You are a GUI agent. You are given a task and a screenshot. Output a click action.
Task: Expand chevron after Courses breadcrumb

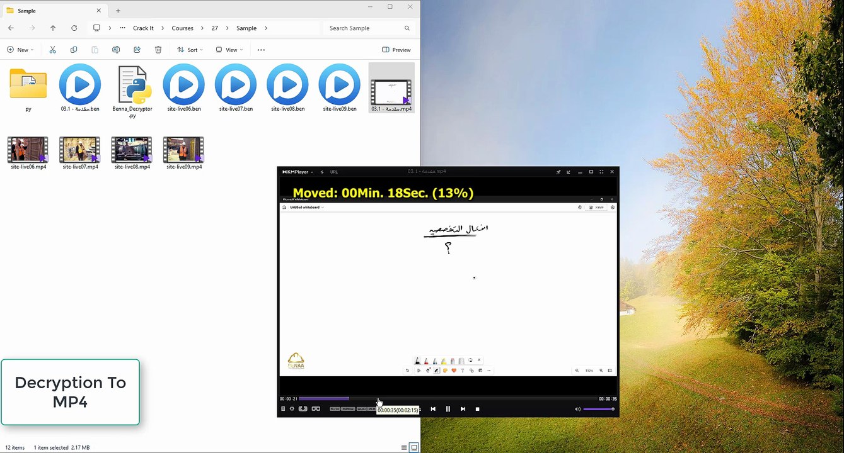coord(202,28)
